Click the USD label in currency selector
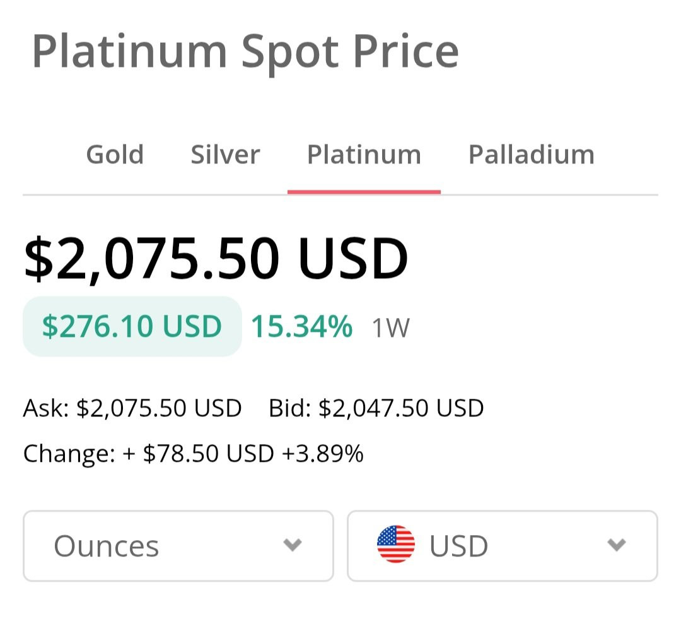The image size is (681, 624). (x=458, y=546)
